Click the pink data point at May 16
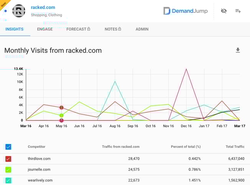The height and width of the screenshot is (185, 250). click(62, 120)
